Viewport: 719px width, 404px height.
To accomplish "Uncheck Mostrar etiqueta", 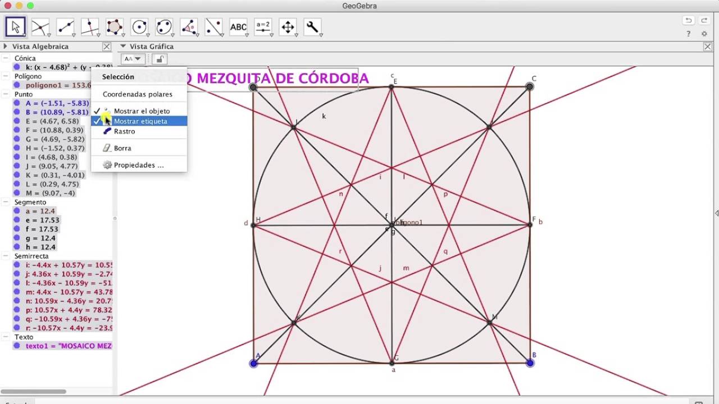I will point(139,121).
